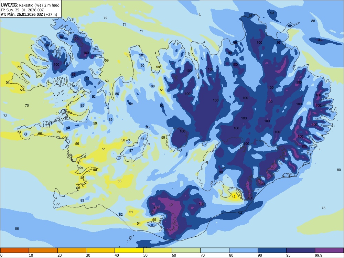
Task: Click the 30–40 amber legend swatch
Action: (100, 250)
